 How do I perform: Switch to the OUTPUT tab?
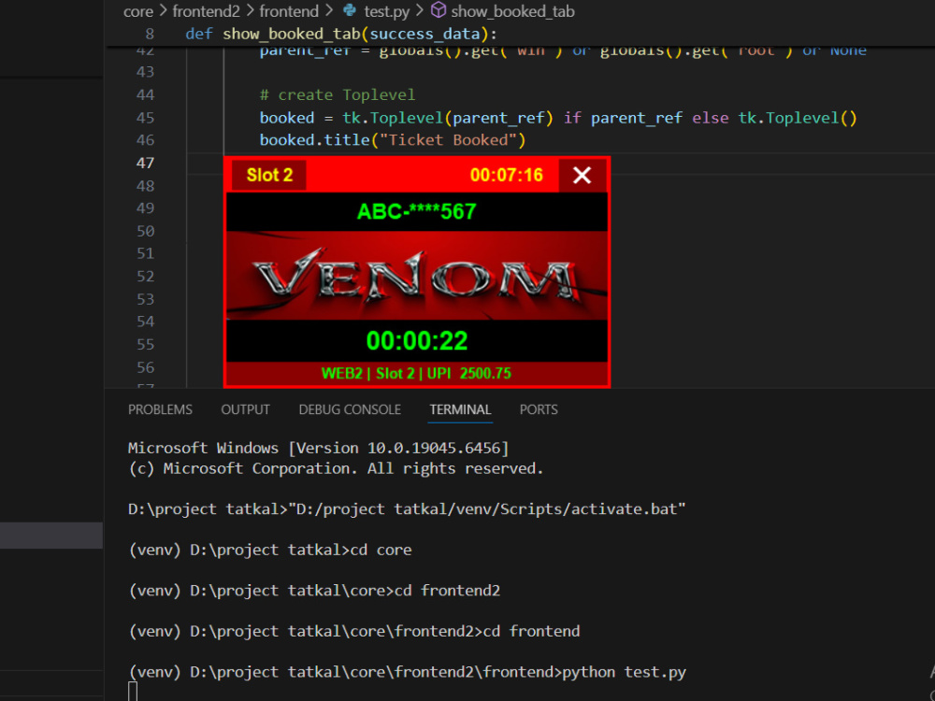pyautogui.click(x=245, y=409)
